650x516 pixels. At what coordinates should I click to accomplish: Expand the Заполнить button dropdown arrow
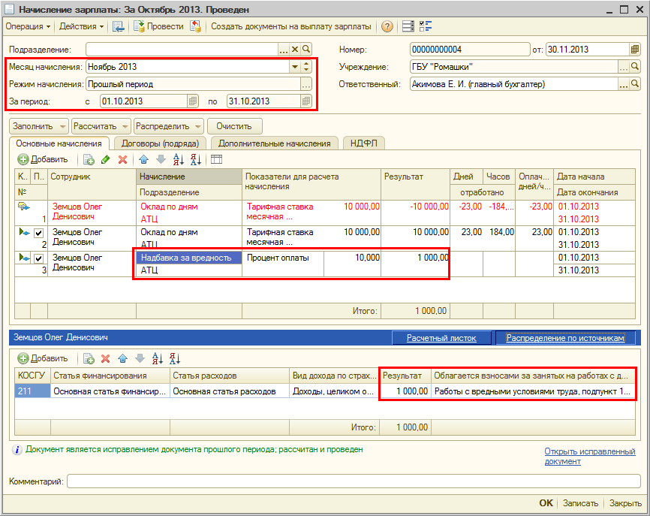pyautogui.click(x=62, y=126)
